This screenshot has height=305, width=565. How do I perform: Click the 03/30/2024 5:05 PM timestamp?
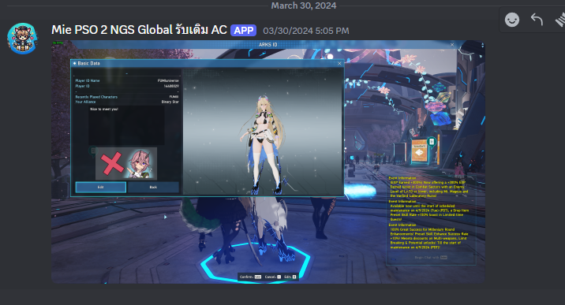[306, 31]
